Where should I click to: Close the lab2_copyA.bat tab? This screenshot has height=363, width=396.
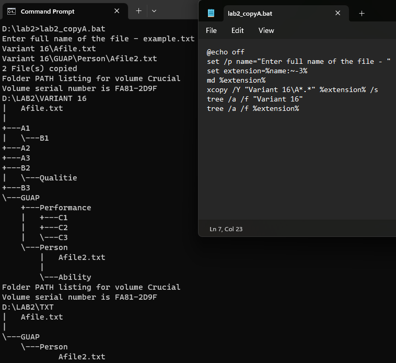337,13
